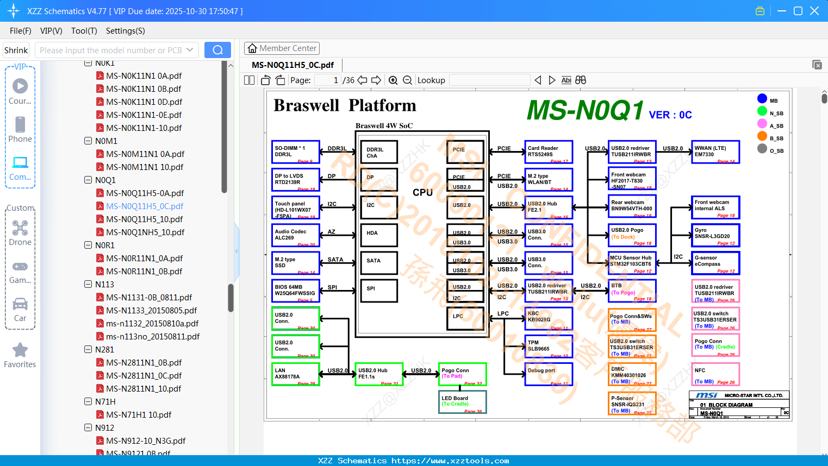
Task: Click the Shrink button
Action: [x=16, y=50]
